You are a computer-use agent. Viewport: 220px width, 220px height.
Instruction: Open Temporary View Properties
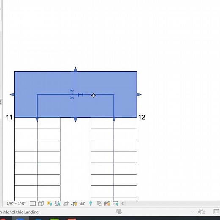coord(99,203)
